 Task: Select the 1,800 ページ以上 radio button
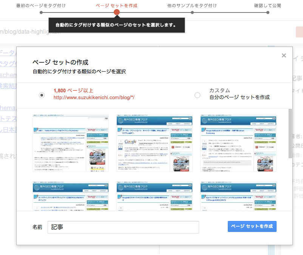click(42, 95)
